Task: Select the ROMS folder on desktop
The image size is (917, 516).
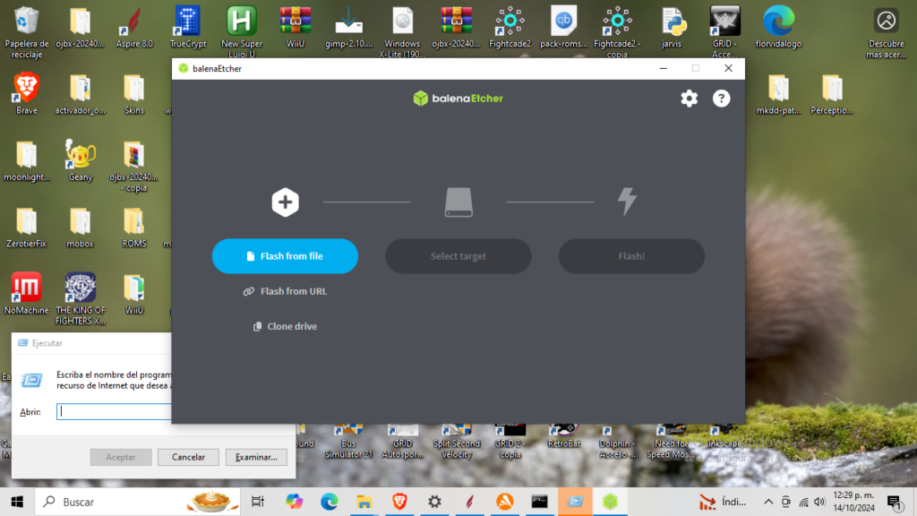Action: click(x=134, y=227)
